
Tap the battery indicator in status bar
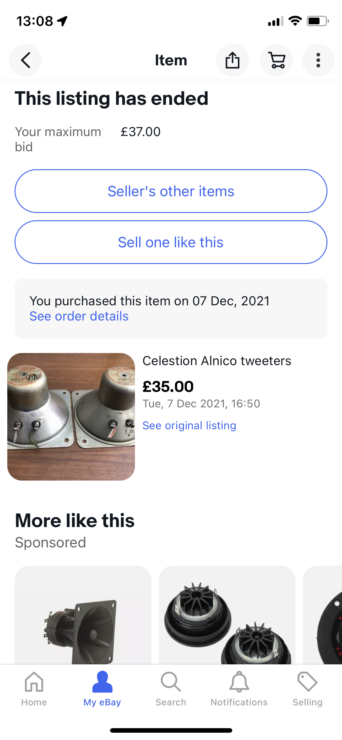[x=317, y=21]
